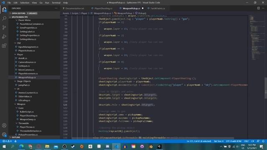Screen dimensions: 267x150
Task: Click Scripts in the breadcrumb path
Action: pyautogui.click(x=75, y=13)
